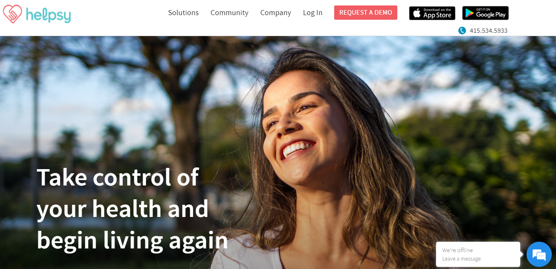The image size is (556, 269).
Task: Click the helpsy heart logo icon
Action: [x=13, y=13]
